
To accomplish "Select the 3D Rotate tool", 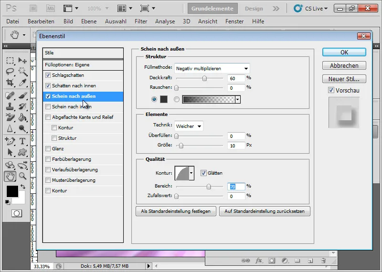I will 10,165.
